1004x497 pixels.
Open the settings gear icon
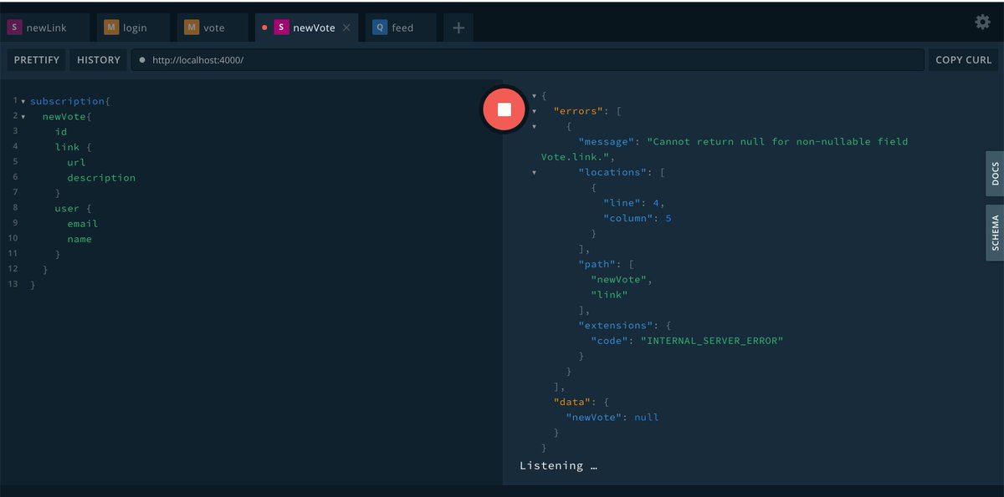(x=982, y=23)
